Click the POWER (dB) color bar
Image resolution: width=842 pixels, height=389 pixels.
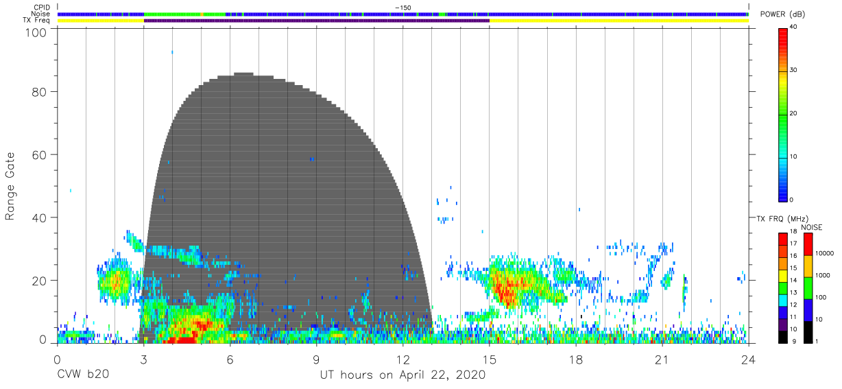coord(783,114)
